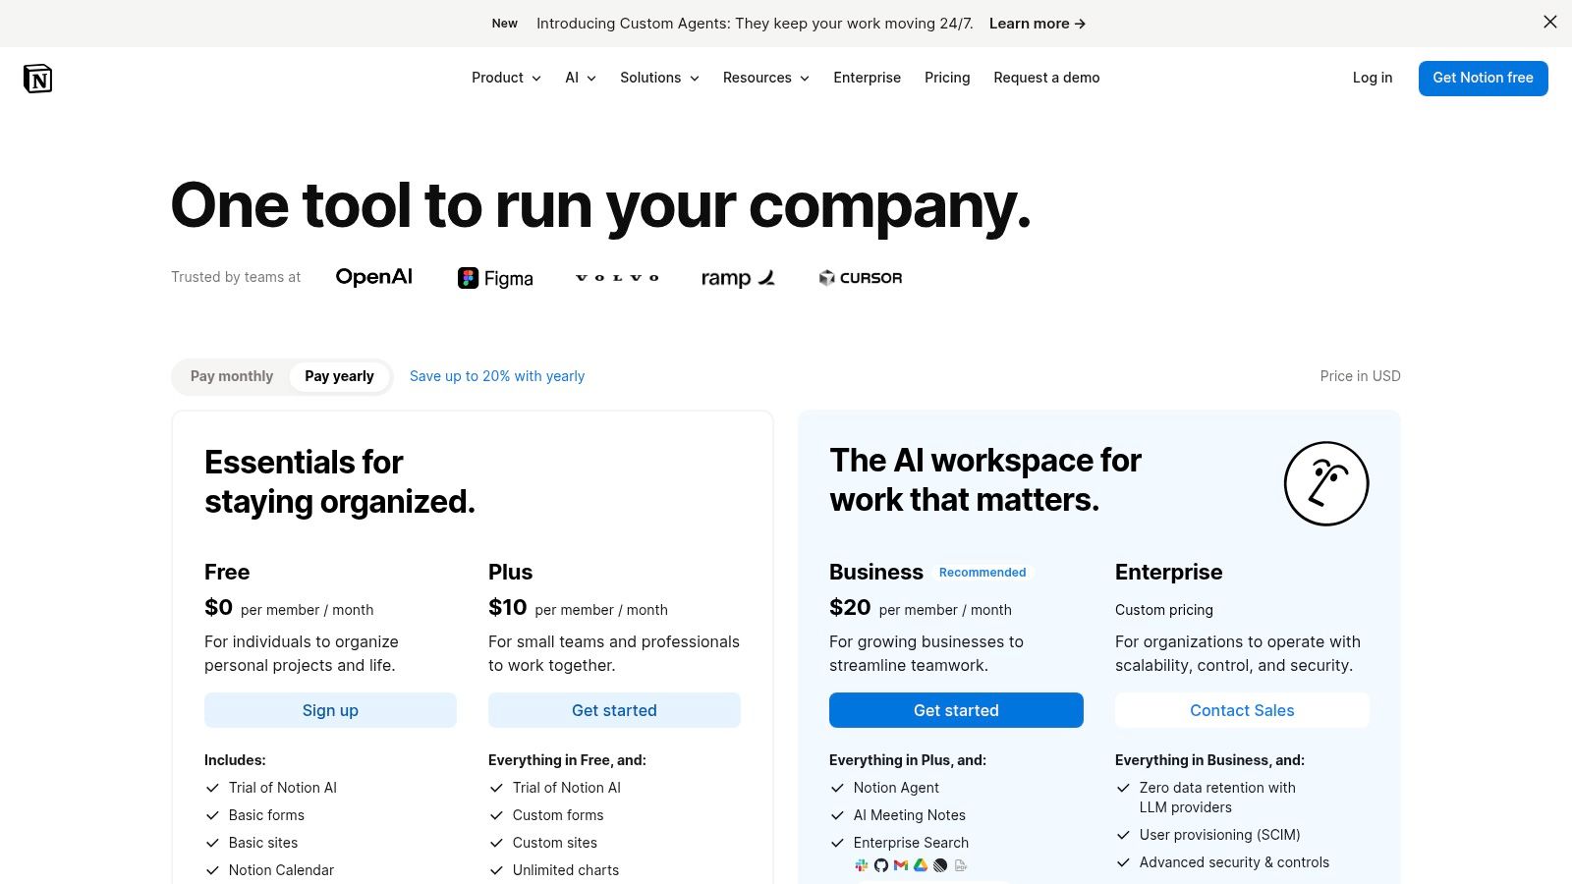Click the Figma logo in trusted teams row
1572x884 pixels.
pos(495,277)
